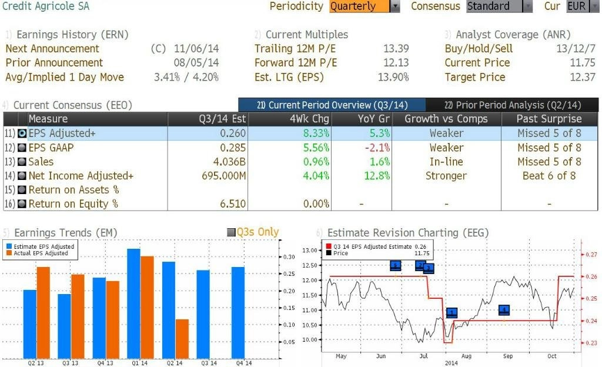This screenshot has width=602, height=367.
Task: Select the EPS Adjusted+ radio button
Action: point(22,133)
